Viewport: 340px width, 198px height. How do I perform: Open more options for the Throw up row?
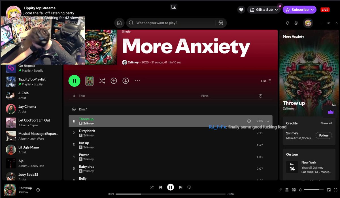pos(267,121)
